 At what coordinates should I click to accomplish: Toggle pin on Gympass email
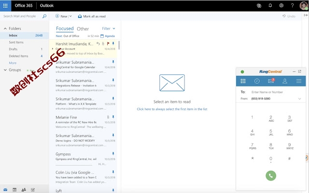click(x=113, y=153)
